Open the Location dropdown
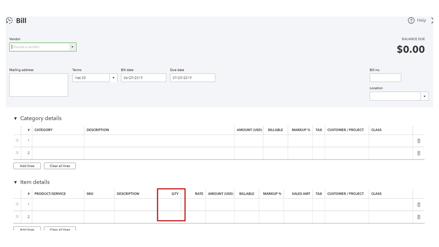The image size is (439, 247). 424,96
